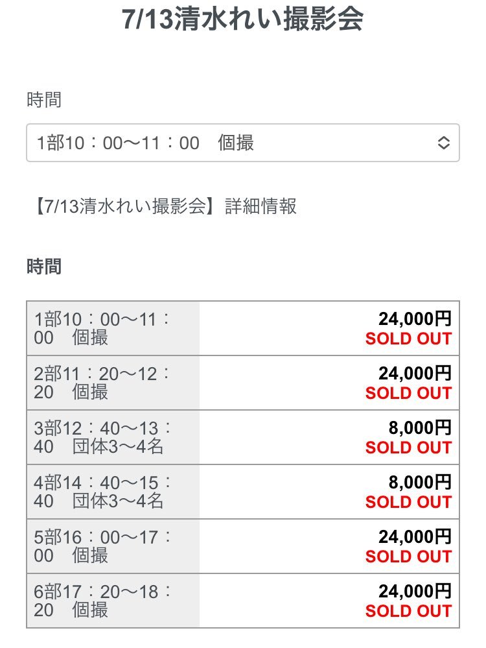486x648 pixels.
Task: Click the up-down chevron icon in time selector
Action: [x=443, y=143]
